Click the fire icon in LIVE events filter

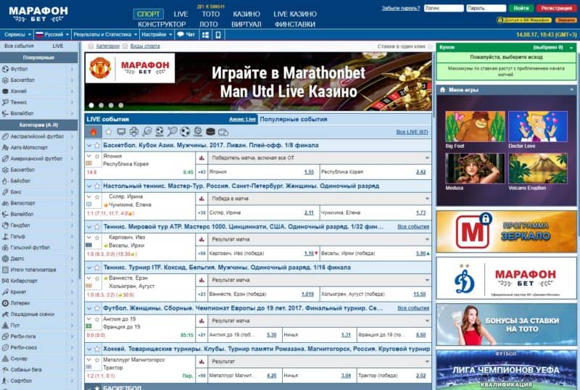93,132
